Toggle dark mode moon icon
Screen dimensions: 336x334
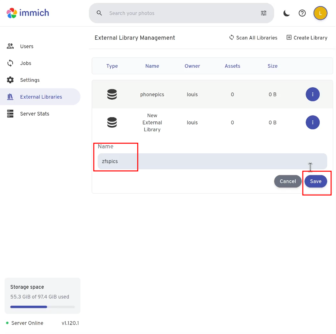click(286, 13)
